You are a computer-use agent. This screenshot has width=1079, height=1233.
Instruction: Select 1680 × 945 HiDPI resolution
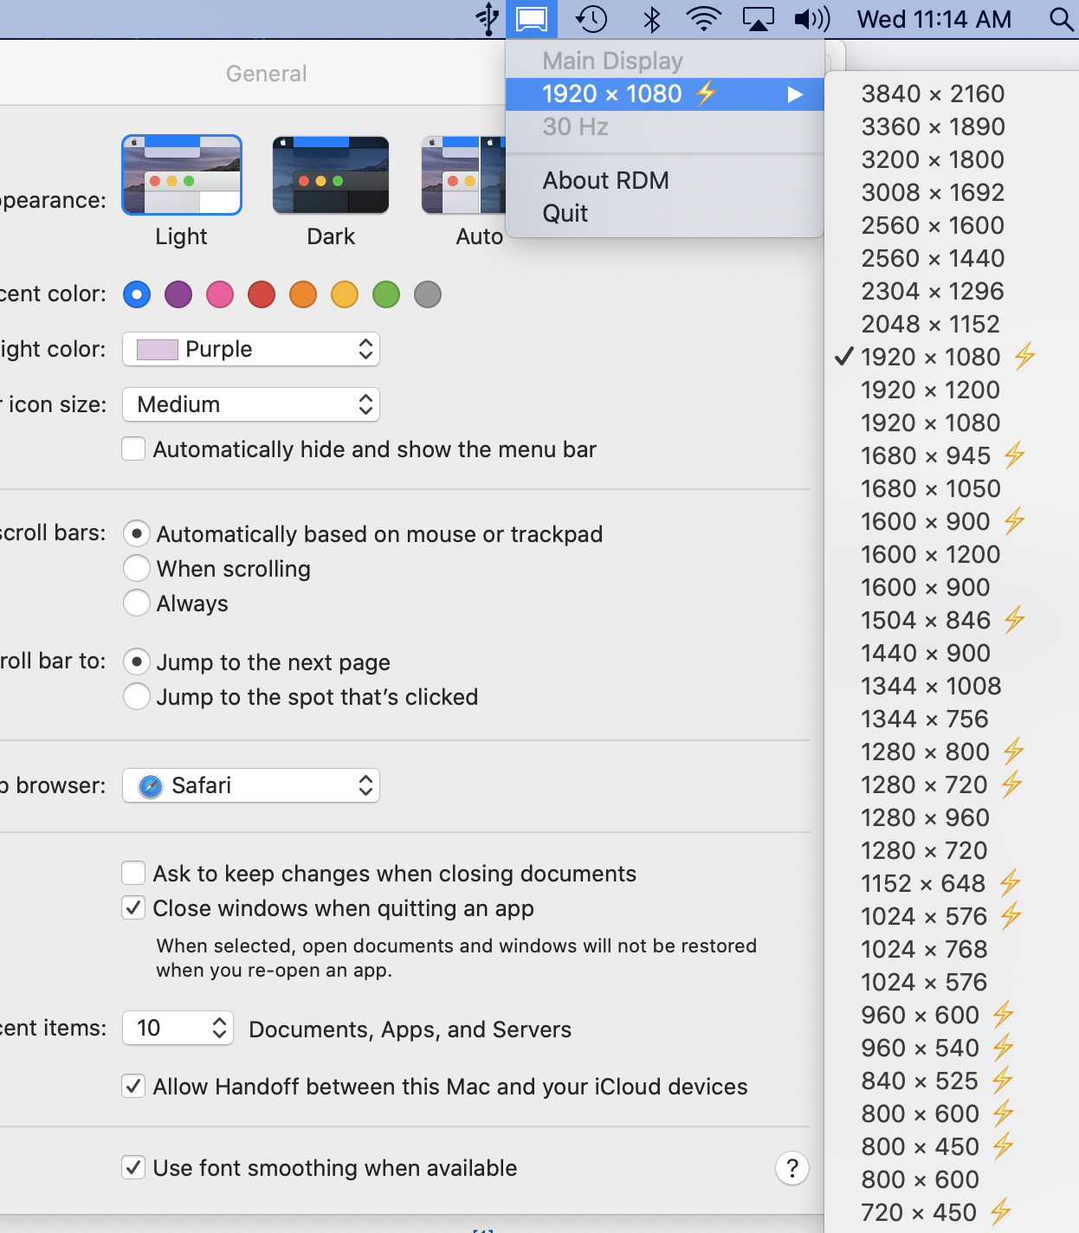click(x=952, y=455)
